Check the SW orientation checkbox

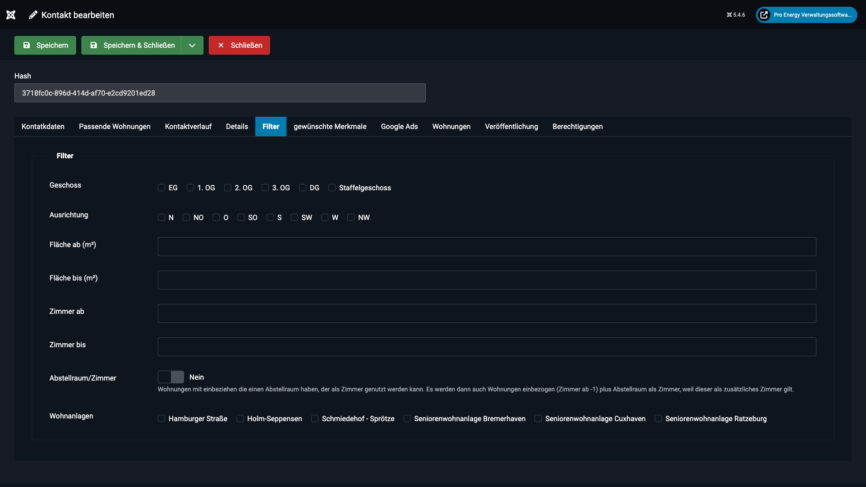295,217
